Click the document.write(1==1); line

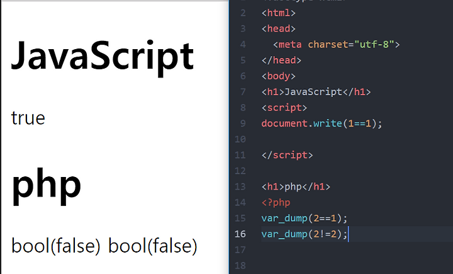point(322,123)
